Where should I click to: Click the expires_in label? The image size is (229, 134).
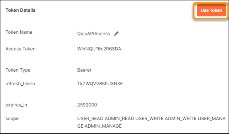pyautogui.click(x=16, y=105)
